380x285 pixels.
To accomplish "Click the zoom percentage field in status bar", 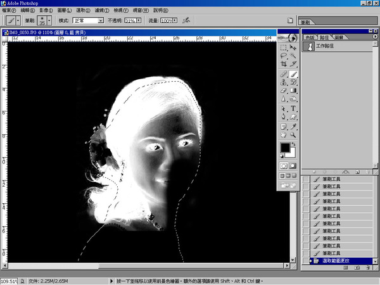I will [x=8, y=281].
